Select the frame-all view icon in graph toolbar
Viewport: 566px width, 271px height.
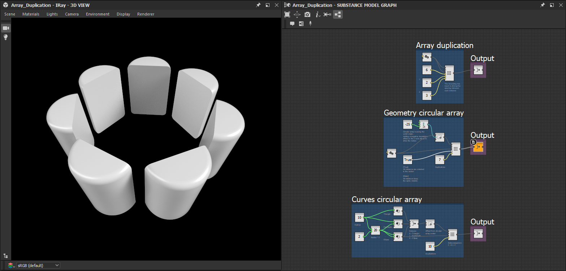tap(287, 14)
